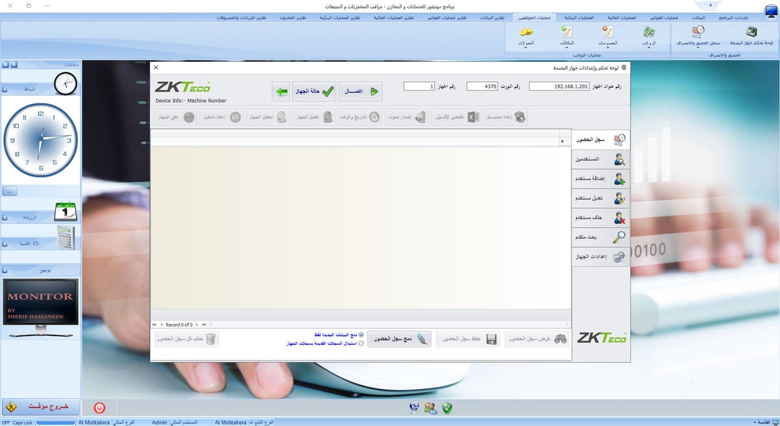
Task: Open advanced search (بحث متقدم) magnifier icon
Action: click(x=618, y=237)
